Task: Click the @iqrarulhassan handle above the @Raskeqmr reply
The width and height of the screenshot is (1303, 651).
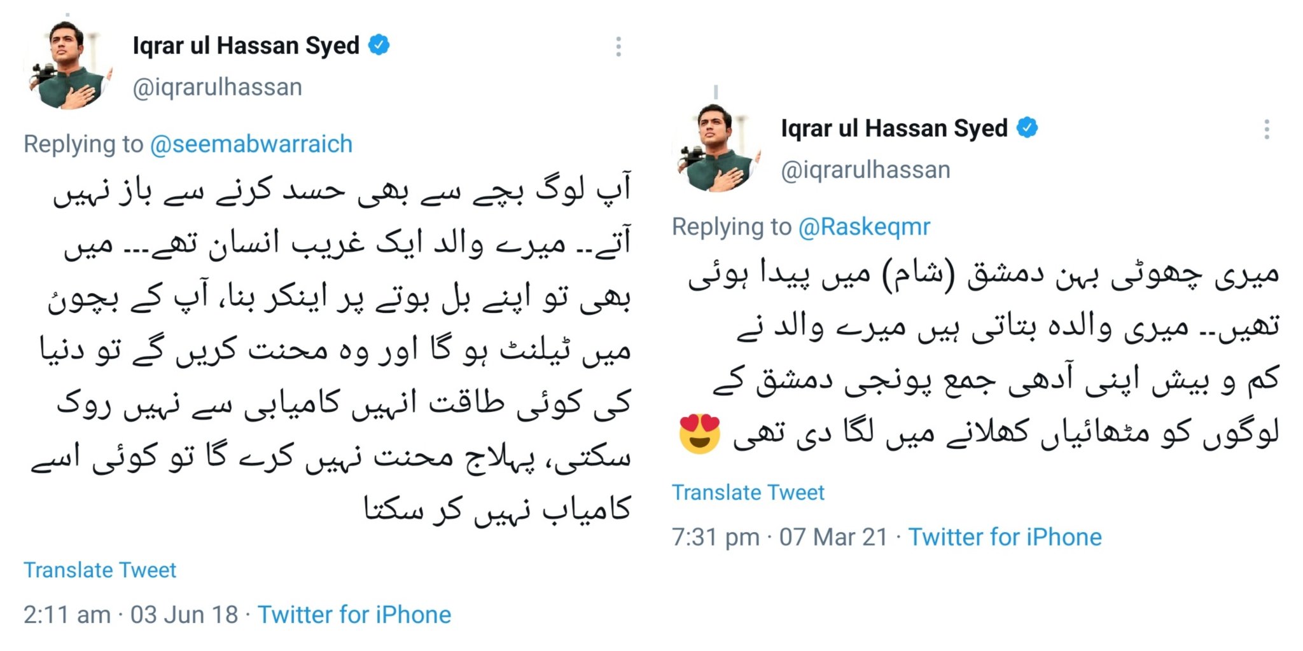Action: point(865,170)
